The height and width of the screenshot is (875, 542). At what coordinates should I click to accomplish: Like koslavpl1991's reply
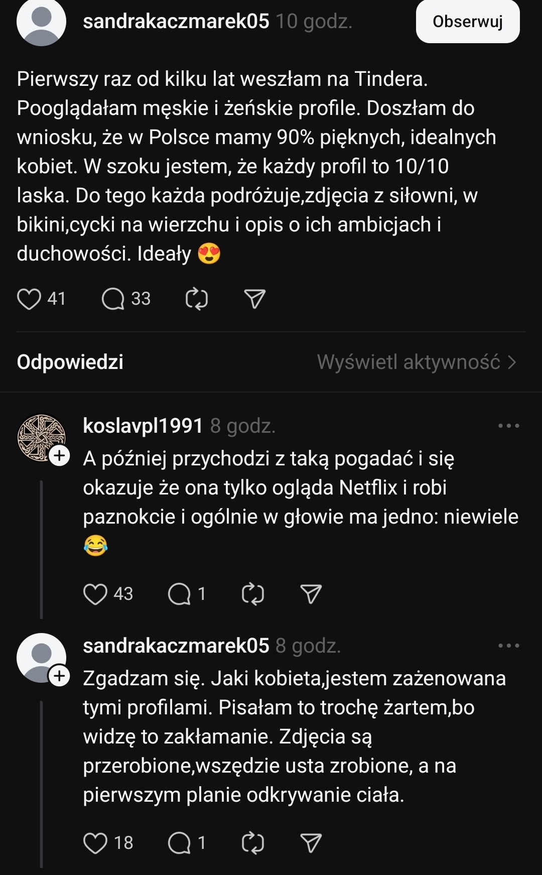(x=95, y=594)
